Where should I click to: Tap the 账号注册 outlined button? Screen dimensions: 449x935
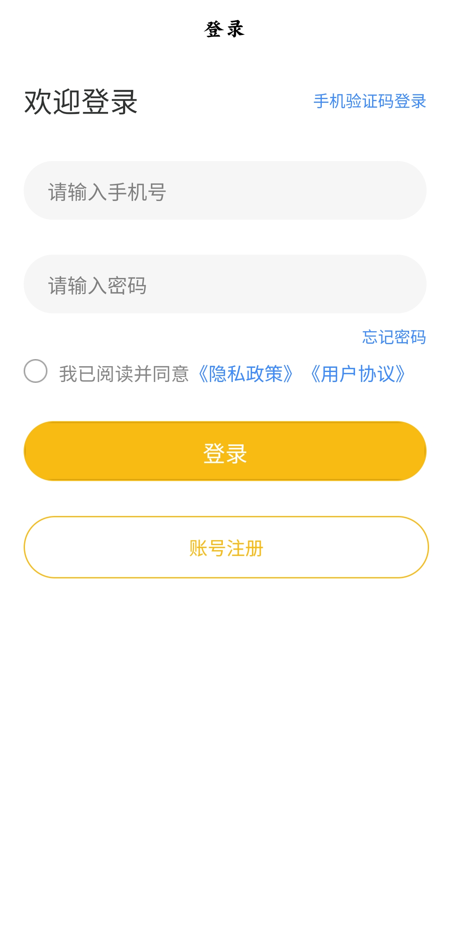coord(226,547)
